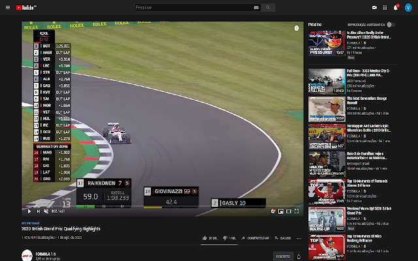This screenshot has height=261, width=418.
Task: Click the #F1 #BritishGP hashtag link
Action: (x=31, y=223)
